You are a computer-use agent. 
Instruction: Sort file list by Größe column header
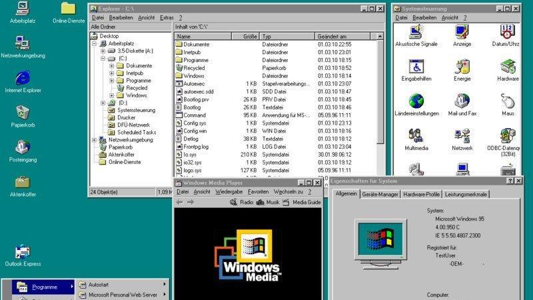point(245,37)
